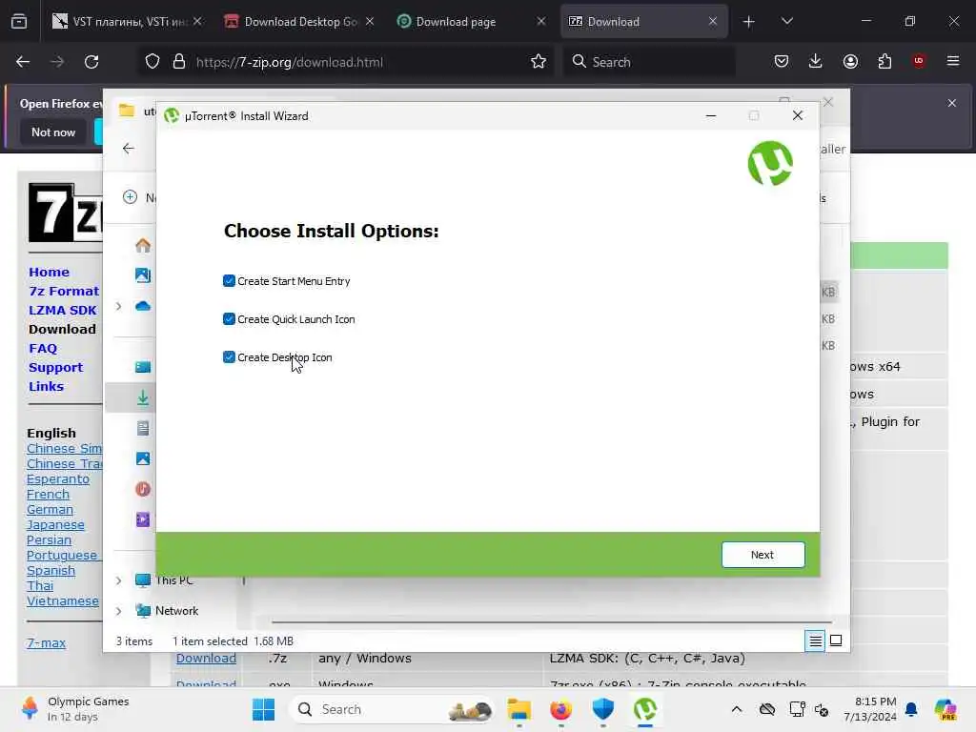Open Desktop folder in File Explorer sidebar
Screen dimensions: 976x732
coord(143,367)
